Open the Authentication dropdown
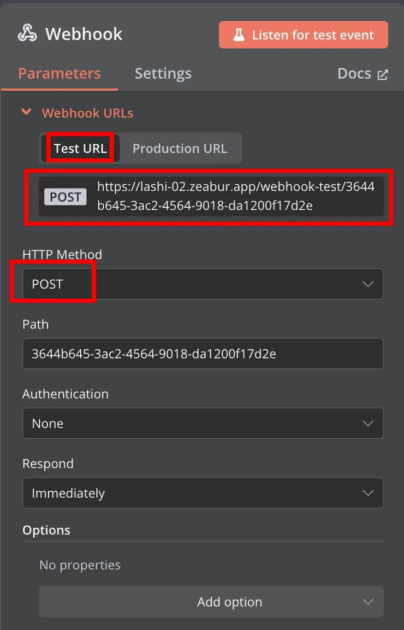 (202, 423)
